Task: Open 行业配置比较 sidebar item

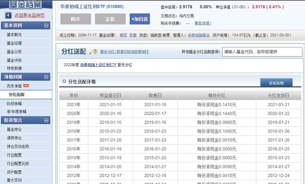Action: 18,163
